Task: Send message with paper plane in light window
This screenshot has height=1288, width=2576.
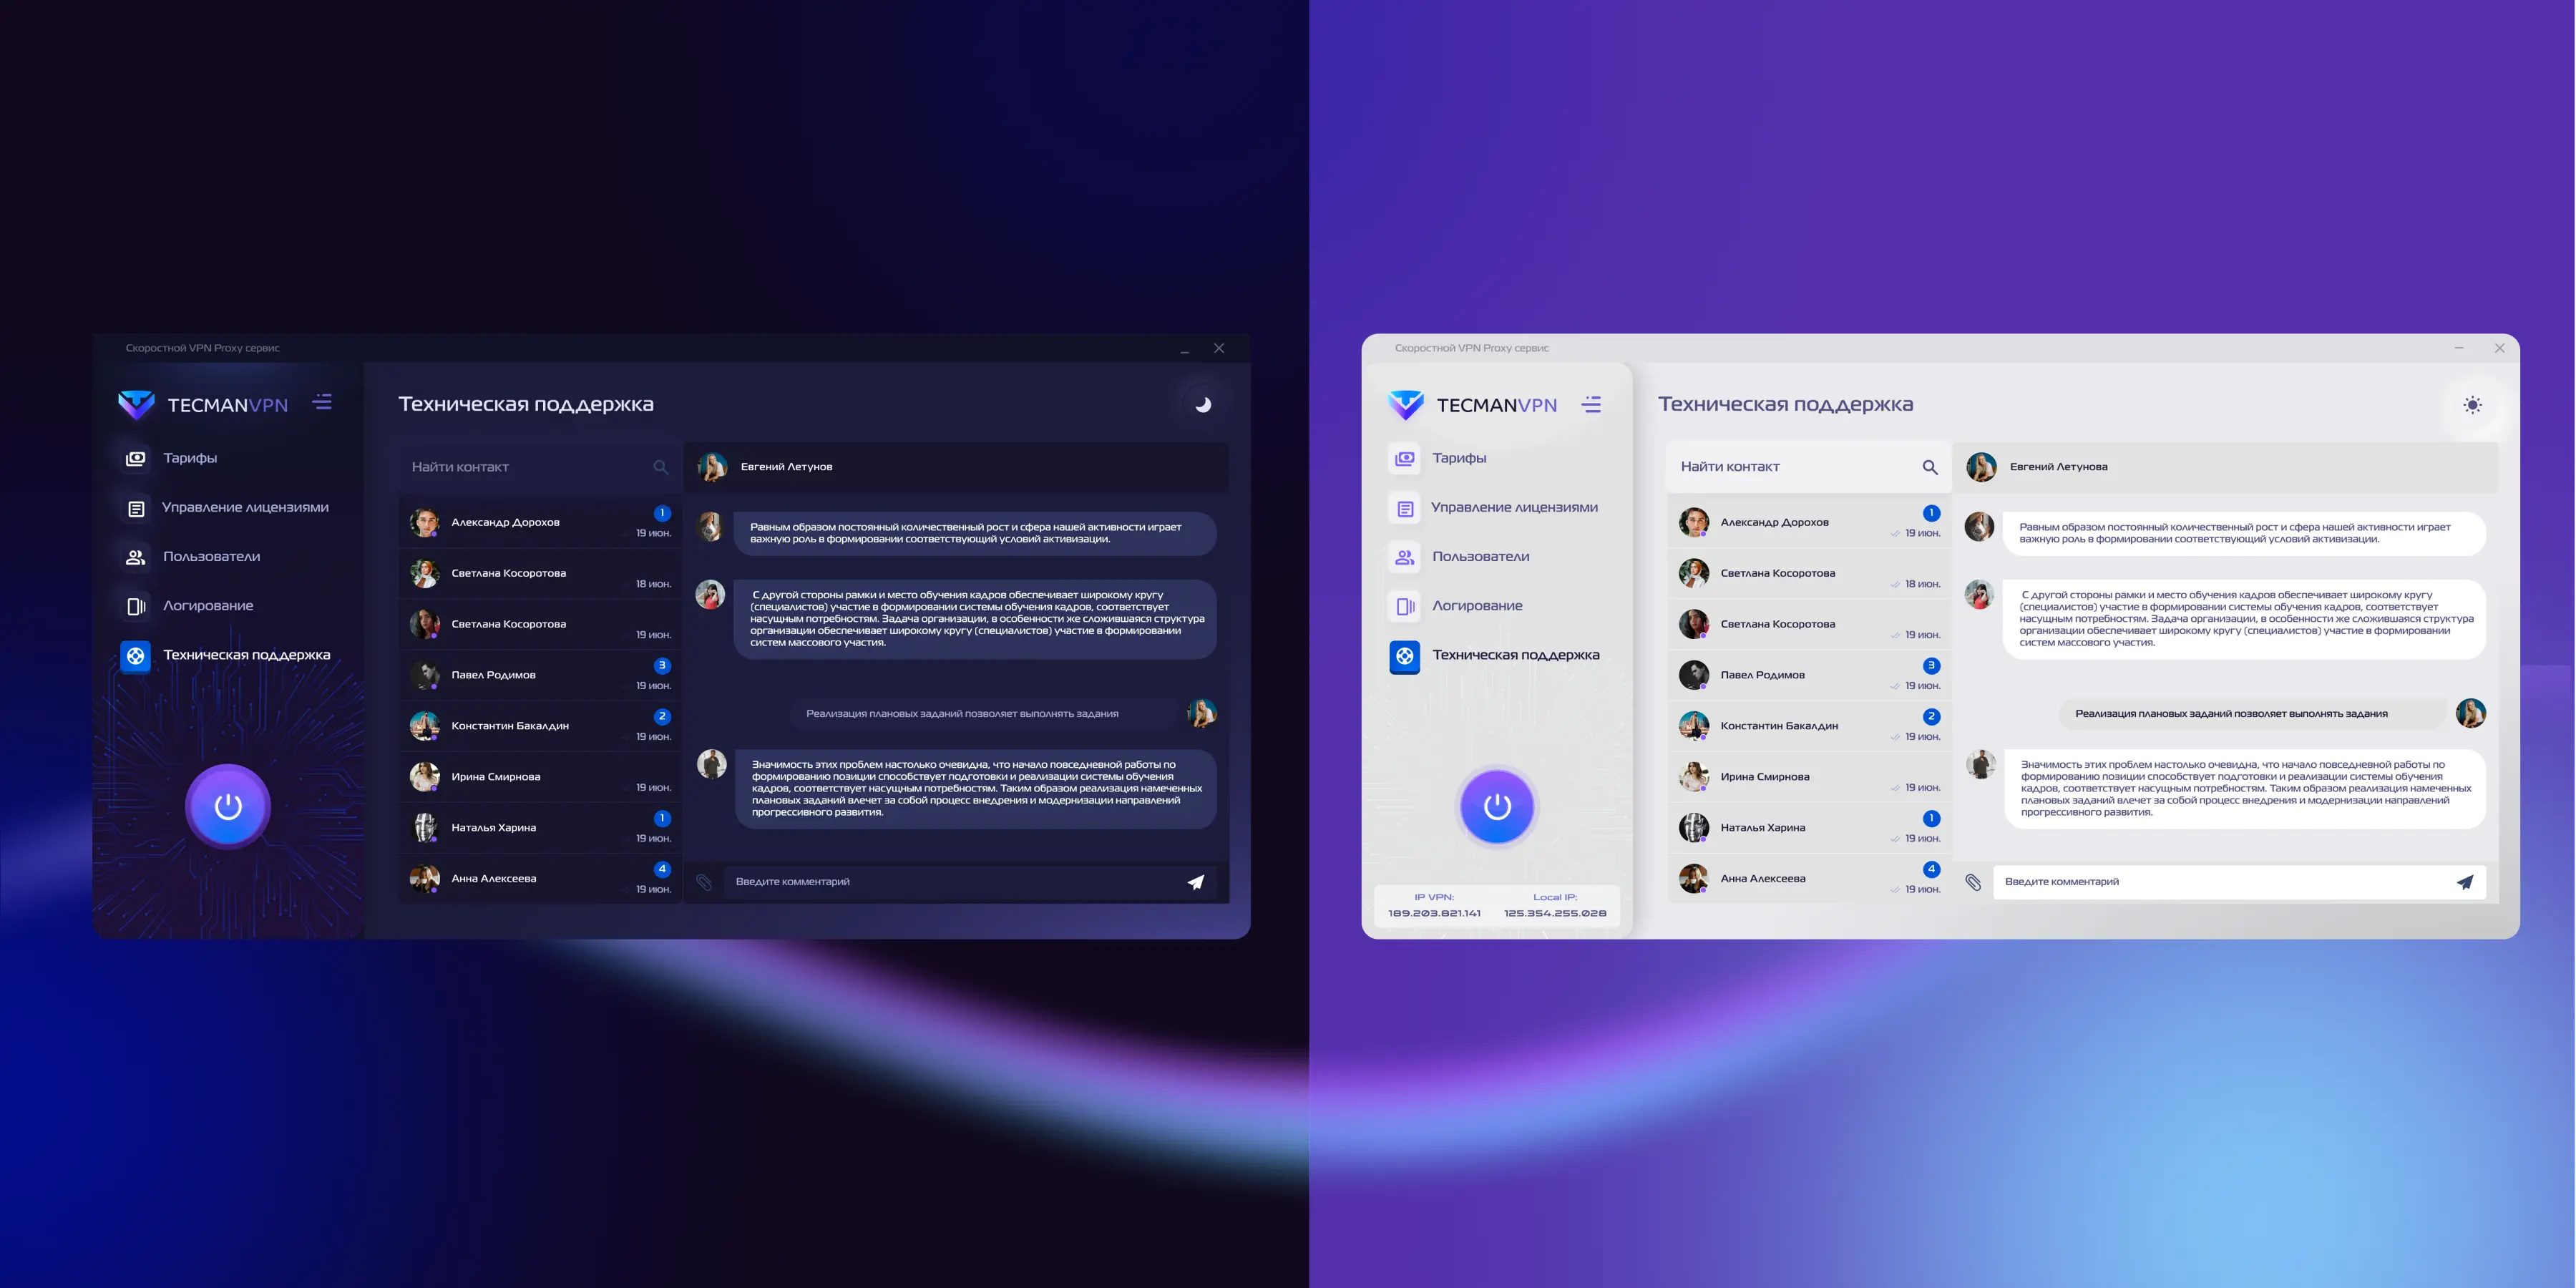Action: coord(2465,882)
